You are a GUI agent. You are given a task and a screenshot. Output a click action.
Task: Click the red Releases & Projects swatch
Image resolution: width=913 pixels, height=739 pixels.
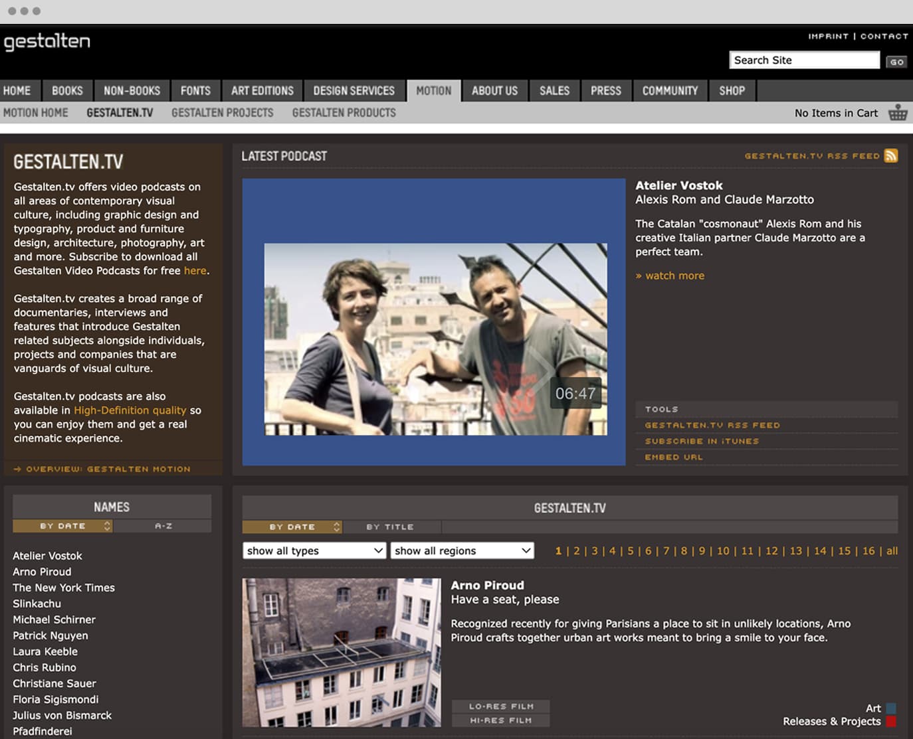click(891, 722)
